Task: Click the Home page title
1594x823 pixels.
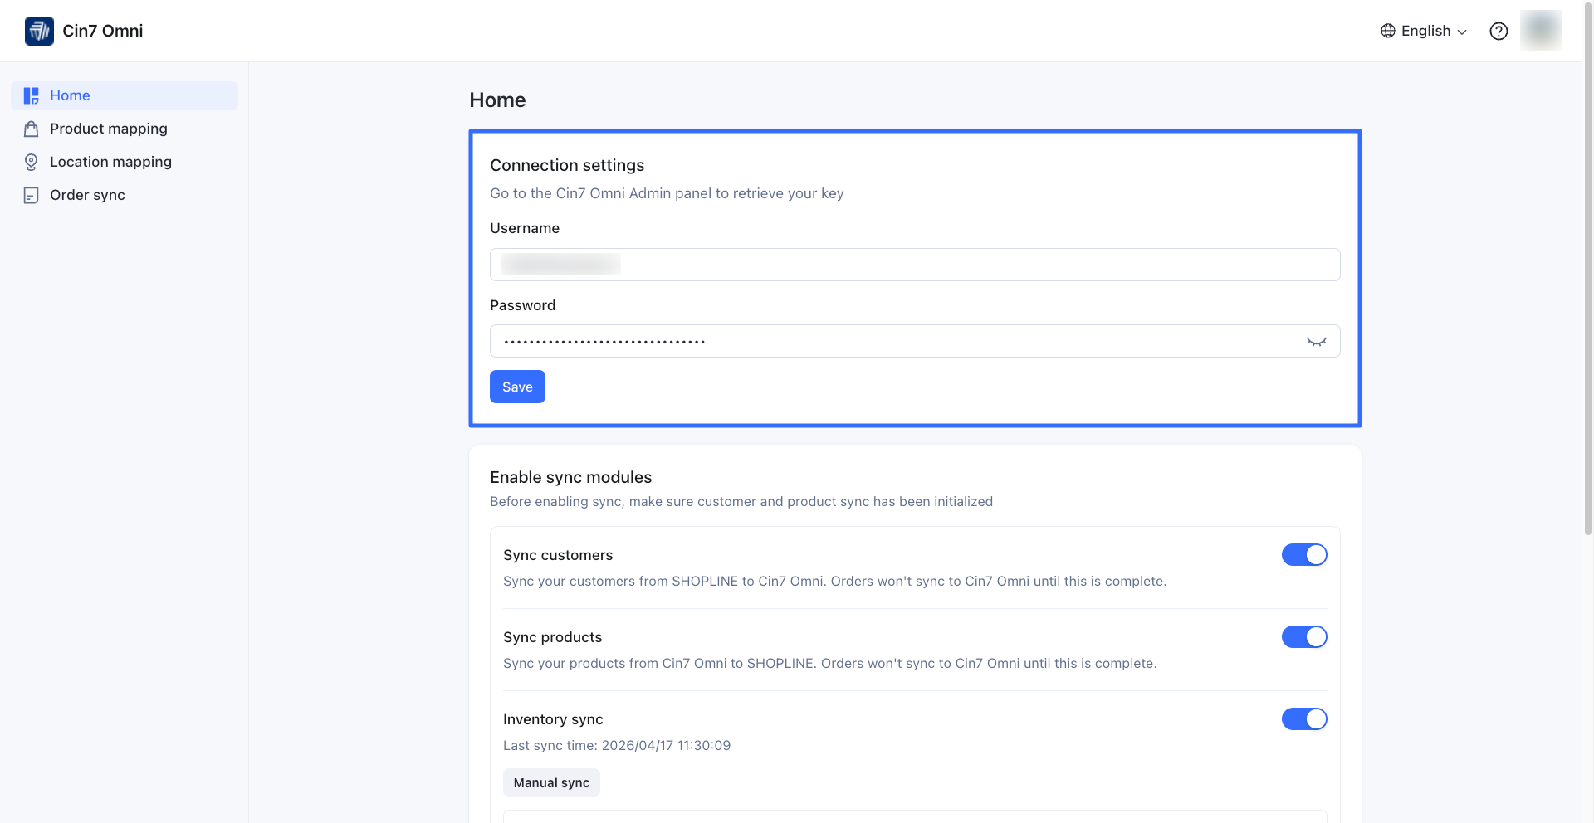Action: coord(497,100)
